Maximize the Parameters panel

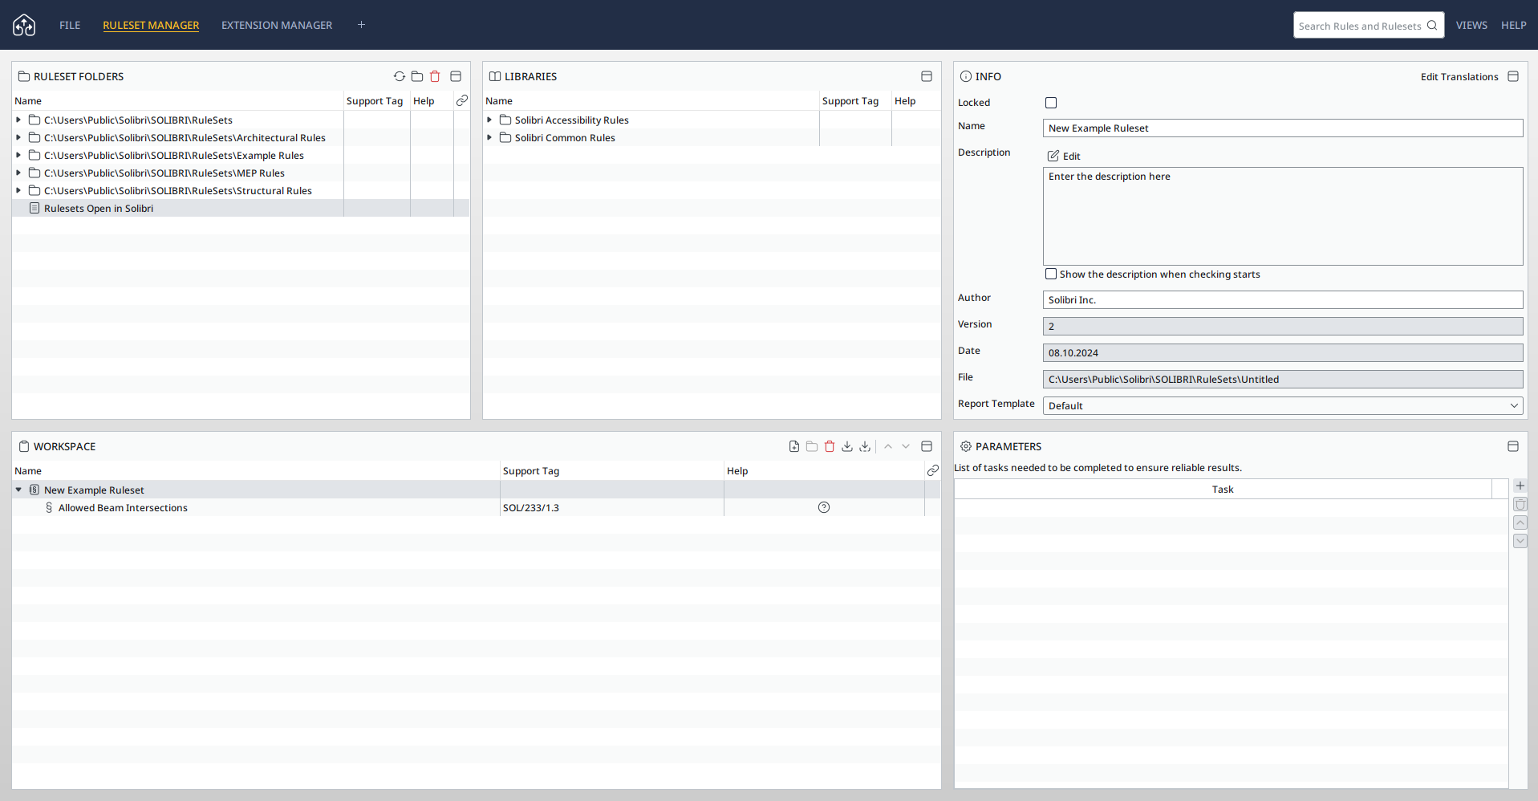coord(1513,446)
